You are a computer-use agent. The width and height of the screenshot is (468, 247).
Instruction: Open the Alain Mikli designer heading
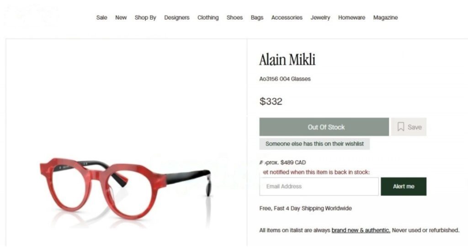(x=287, y=59)
